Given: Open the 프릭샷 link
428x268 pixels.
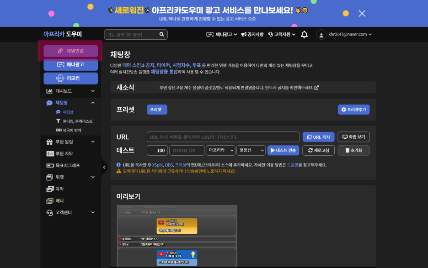Looking at the screenshot, I should pyautogui.click(x=181, y=165).
